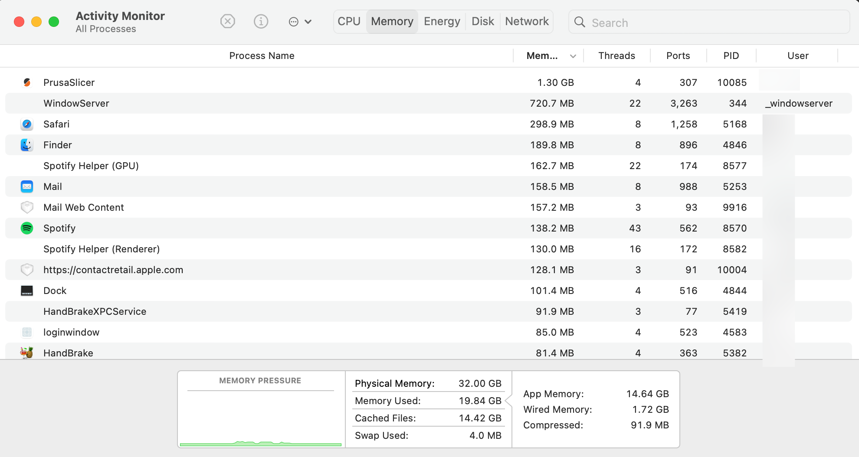
Task: Open the process info (i) toolbar icon
Action: click(261, 21)
